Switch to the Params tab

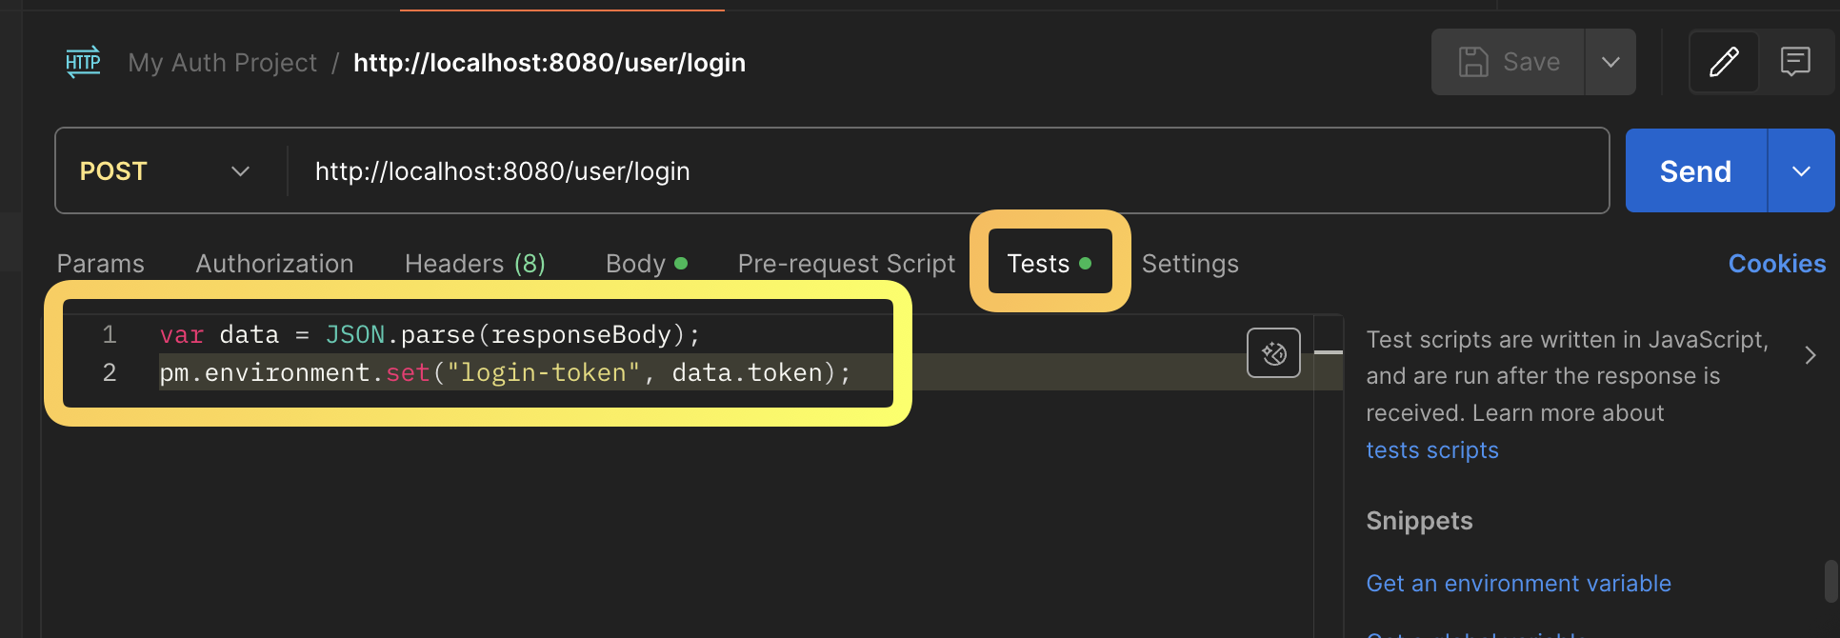(x=100, y=264)
